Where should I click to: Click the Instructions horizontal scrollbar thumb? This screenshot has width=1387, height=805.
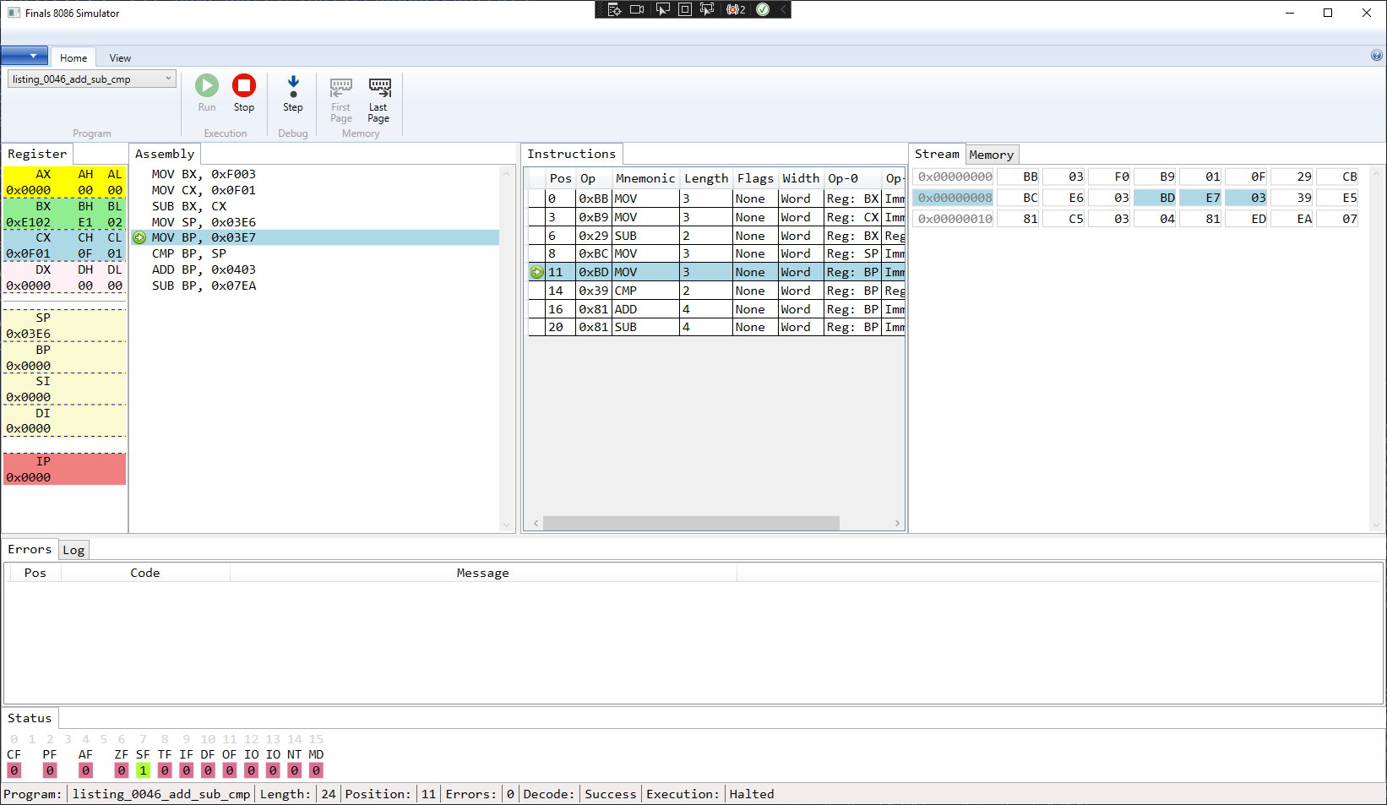691,524
